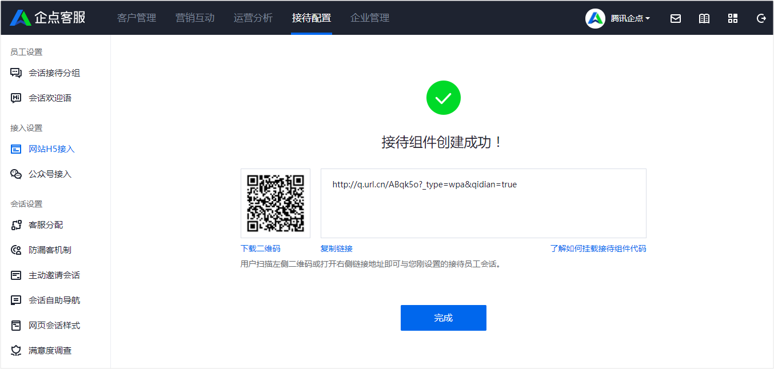Click the green success checkmark icon
This screenshot has height=369, width=774.
[x=444, y=98]
